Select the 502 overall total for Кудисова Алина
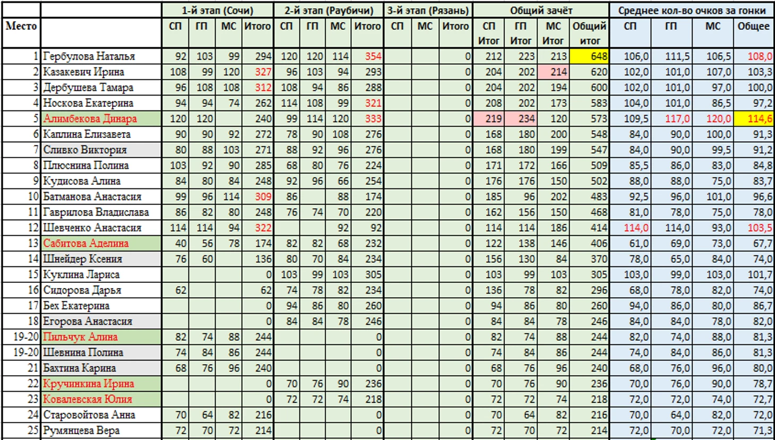 [x=589, y=181]
